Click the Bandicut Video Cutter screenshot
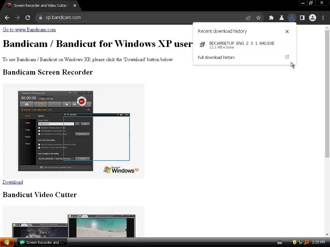330x247 pixels. click(73, 222)
